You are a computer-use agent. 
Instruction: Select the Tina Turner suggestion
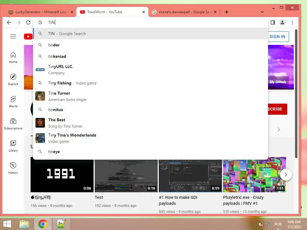pyautogui.click(x=151, y=96)
